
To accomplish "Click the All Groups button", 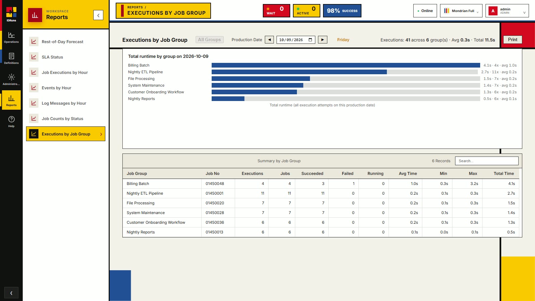I will click(x=209, y=39).
